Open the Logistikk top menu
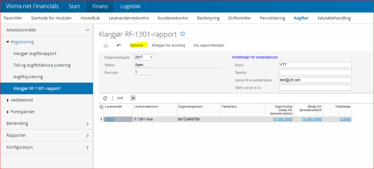 coord(130,6)
